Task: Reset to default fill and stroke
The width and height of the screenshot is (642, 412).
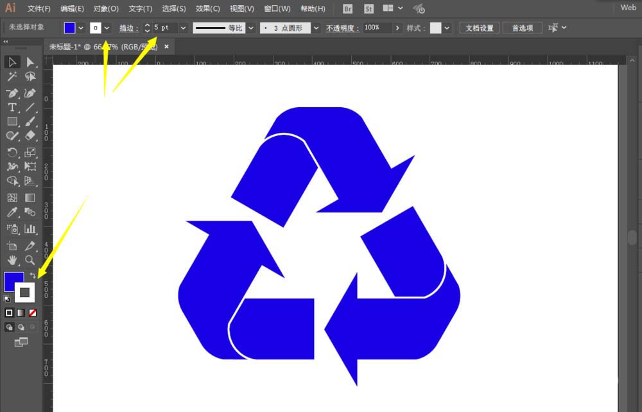Action: 7,298
